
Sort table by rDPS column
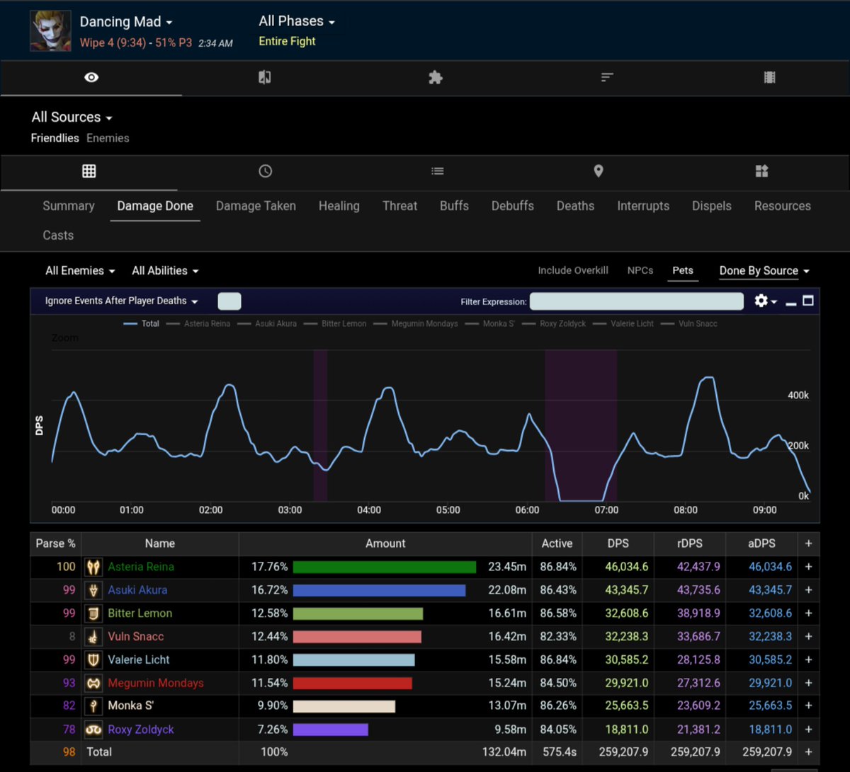click(689, 543)
